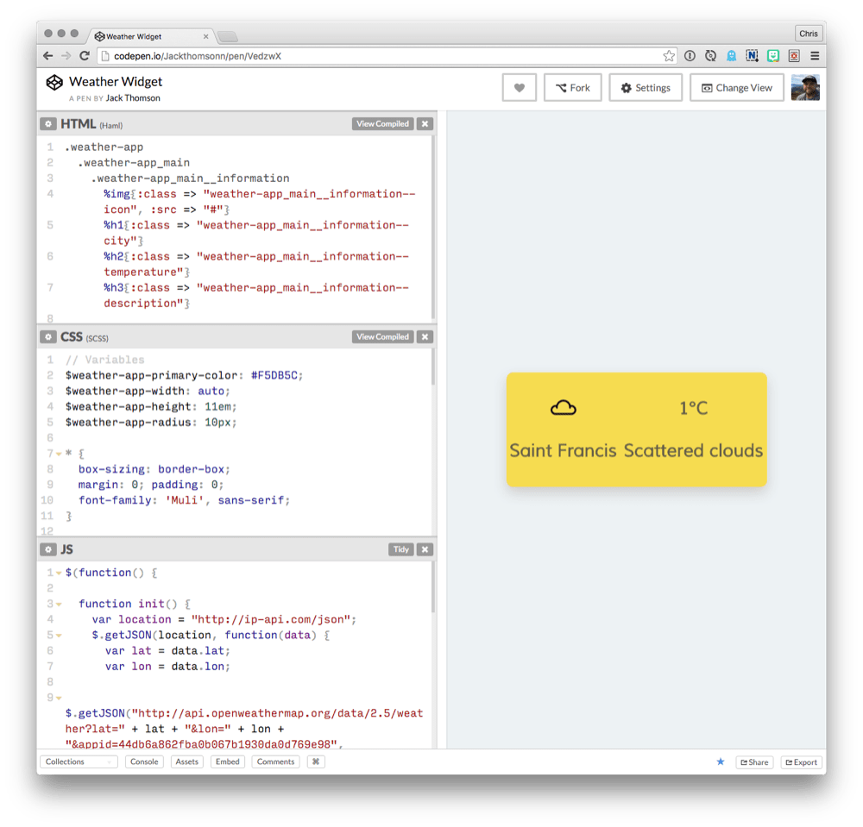Click the heart icon to love this pen
863x827 pixels.
click(x=519, y=87)
